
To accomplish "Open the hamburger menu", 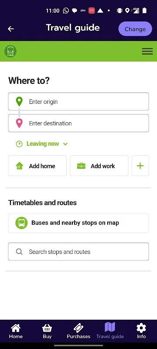I will [147, 51].
